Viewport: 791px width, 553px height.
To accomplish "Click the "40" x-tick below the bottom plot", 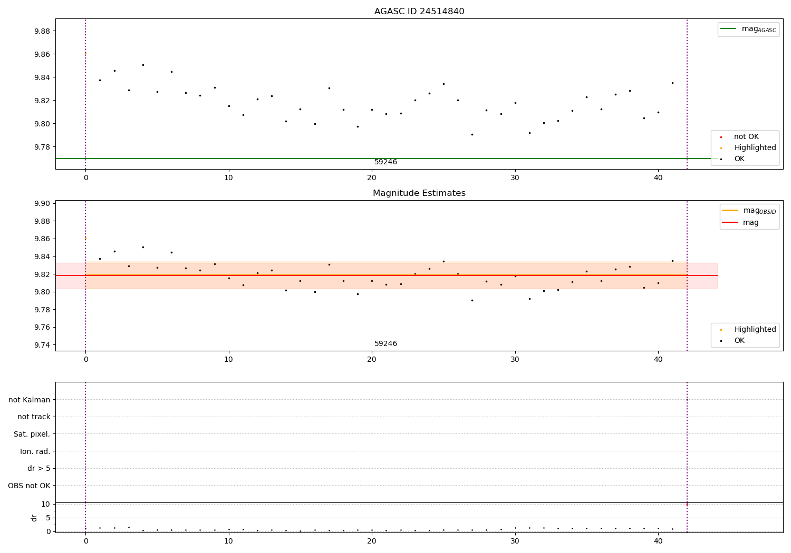I will pos(658,541).
